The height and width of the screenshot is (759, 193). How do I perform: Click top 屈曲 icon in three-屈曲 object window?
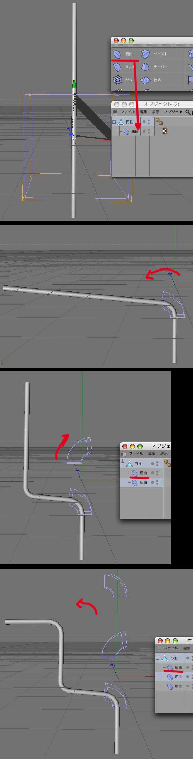(x=170, y=667)
